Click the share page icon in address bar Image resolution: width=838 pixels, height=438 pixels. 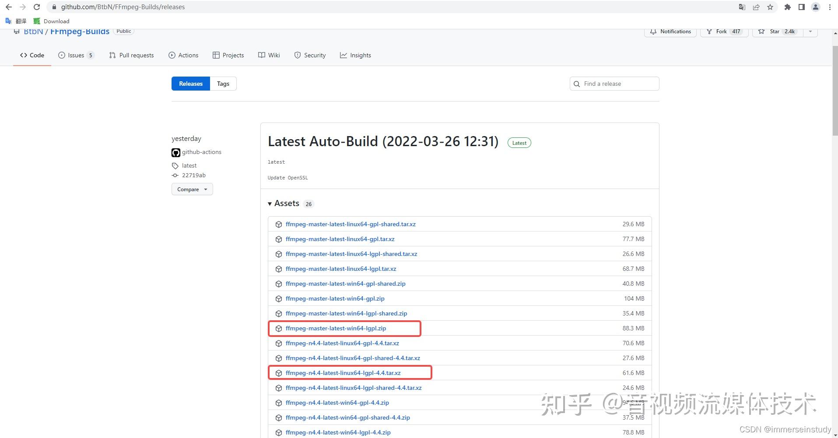[756, 7]
